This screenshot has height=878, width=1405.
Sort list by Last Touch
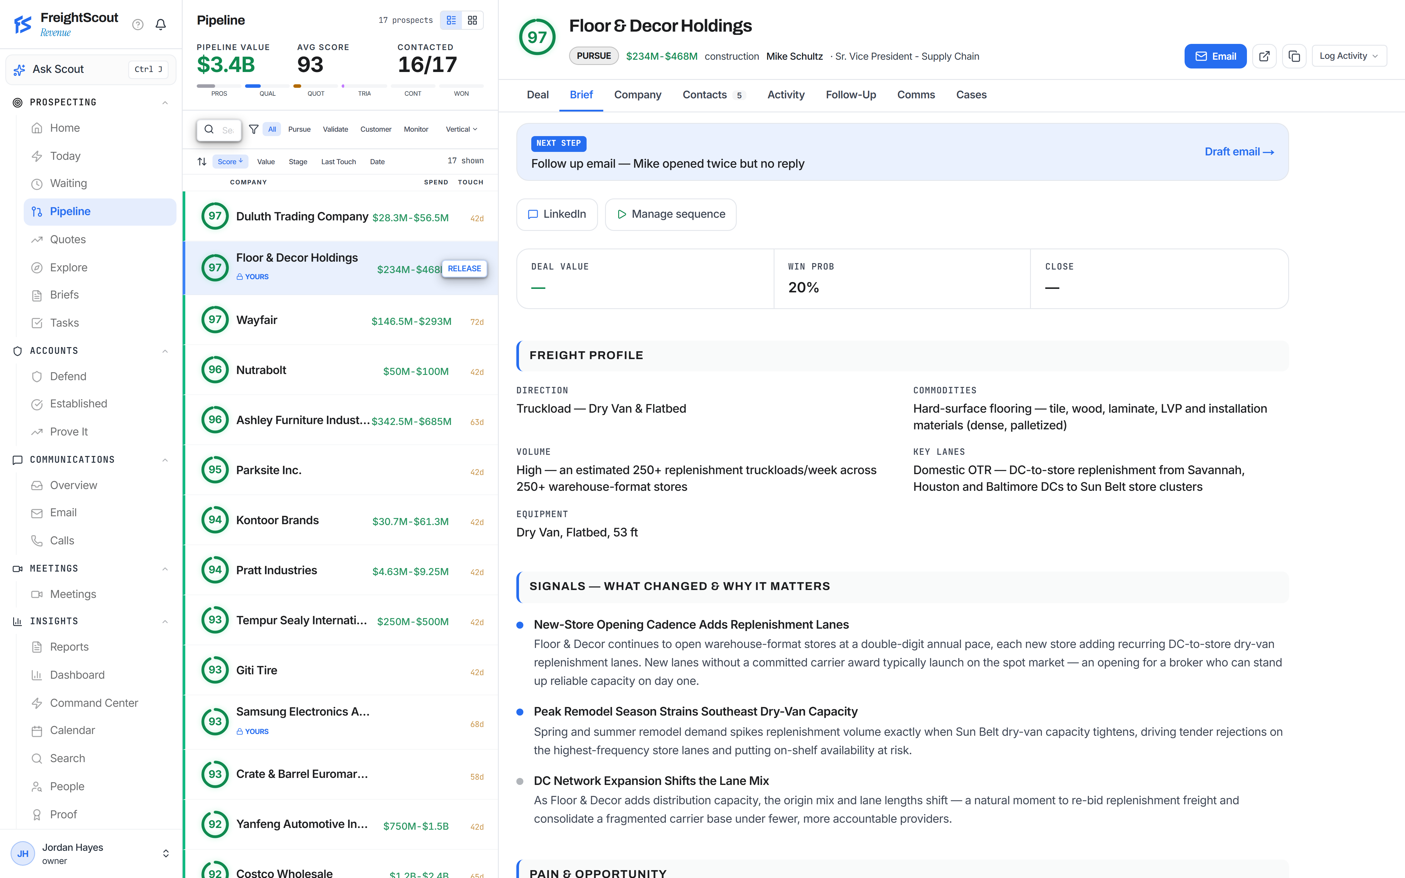tap(338, 162)
